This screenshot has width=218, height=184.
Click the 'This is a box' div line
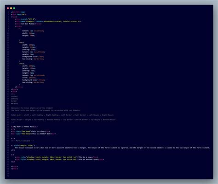point(30,131)
